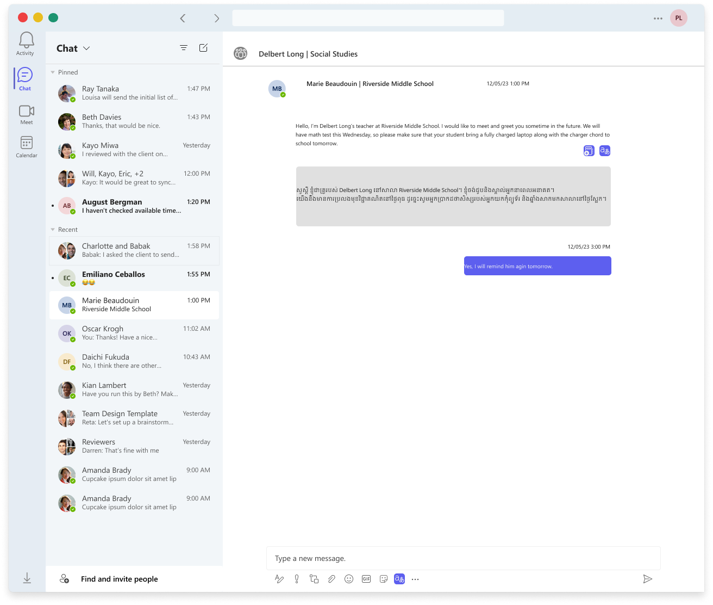The height and width of the screenshot is (605, 713).
Task: Open Daichi Fukuda chat
Action: pyautogui.click(x=134, y=361)
